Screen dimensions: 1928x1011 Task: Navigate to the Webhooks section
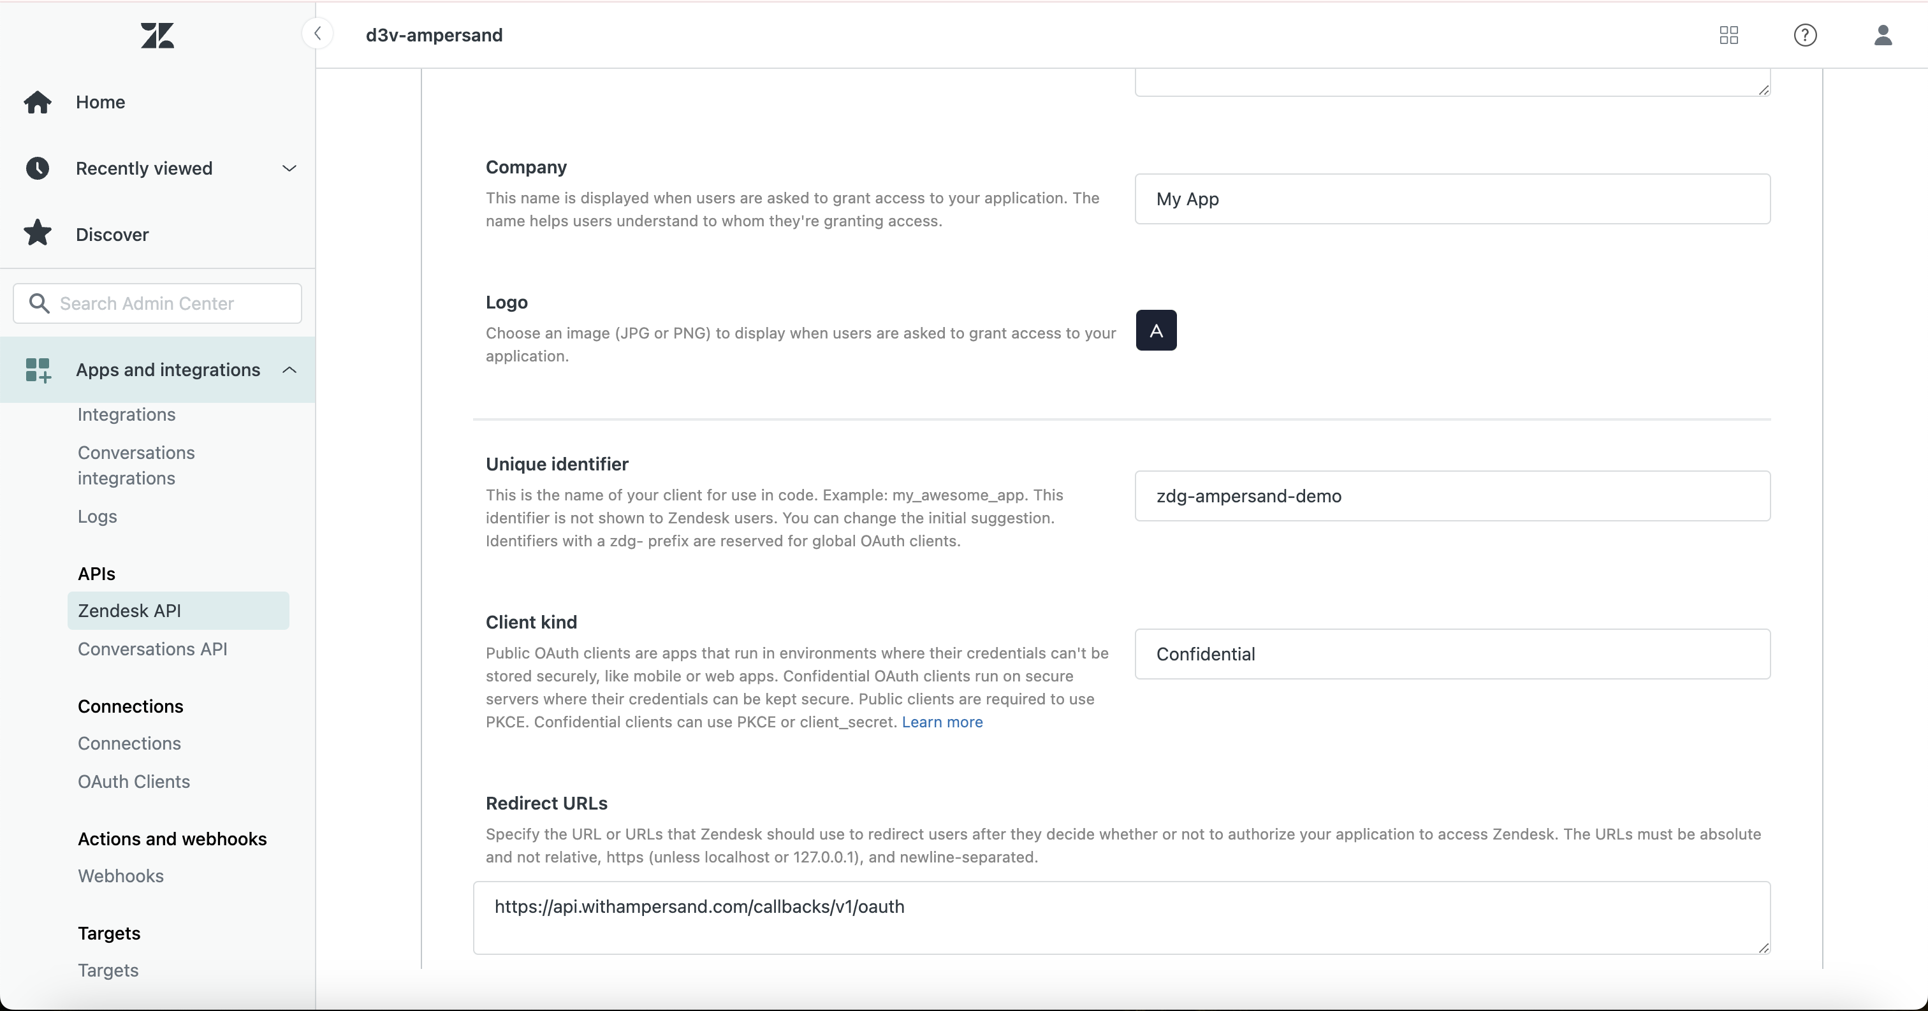pos(120,876)
